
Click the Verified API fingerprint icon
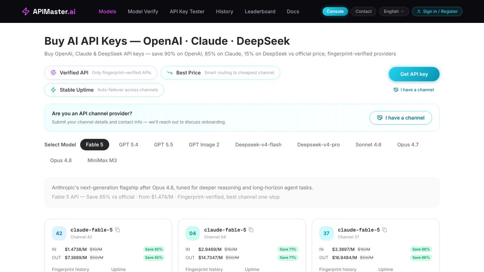click(53, 73)
